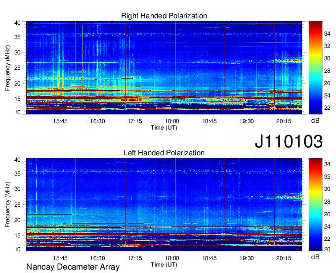Screen dimensions: 336x273
Task: Click the 34 value on Right Handed color bar
Action: coord(327,34)
